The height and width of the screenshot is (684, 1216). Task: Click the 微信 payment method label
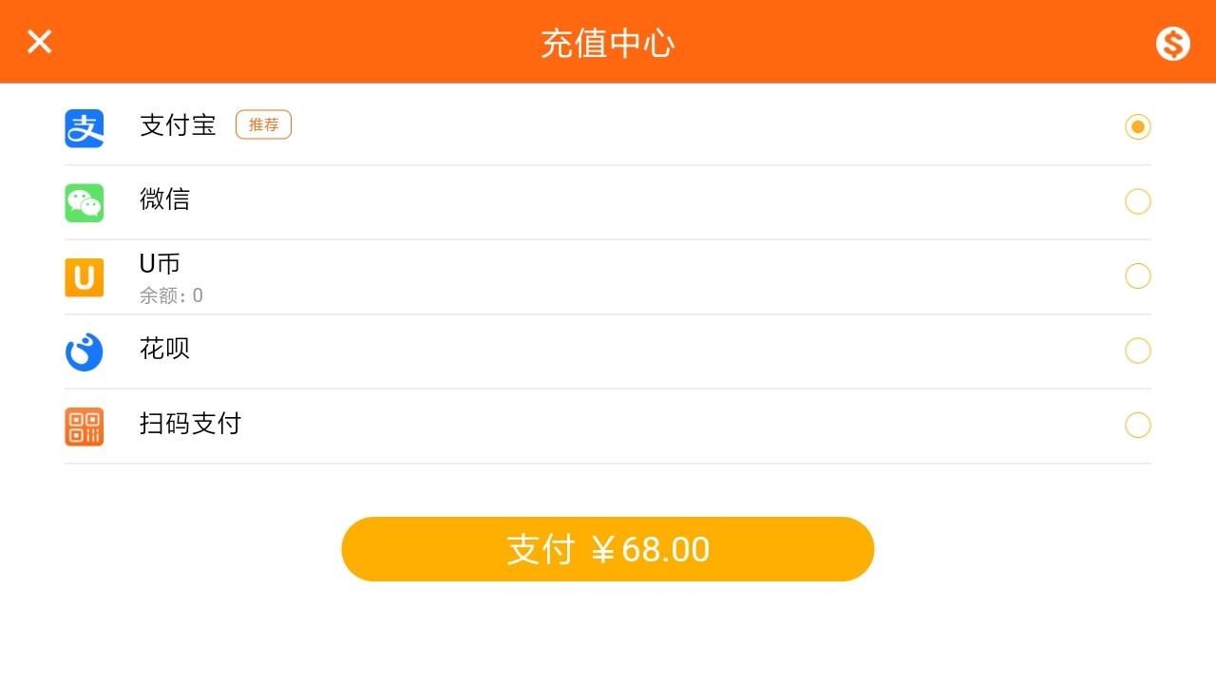click(x=164, y=199)
